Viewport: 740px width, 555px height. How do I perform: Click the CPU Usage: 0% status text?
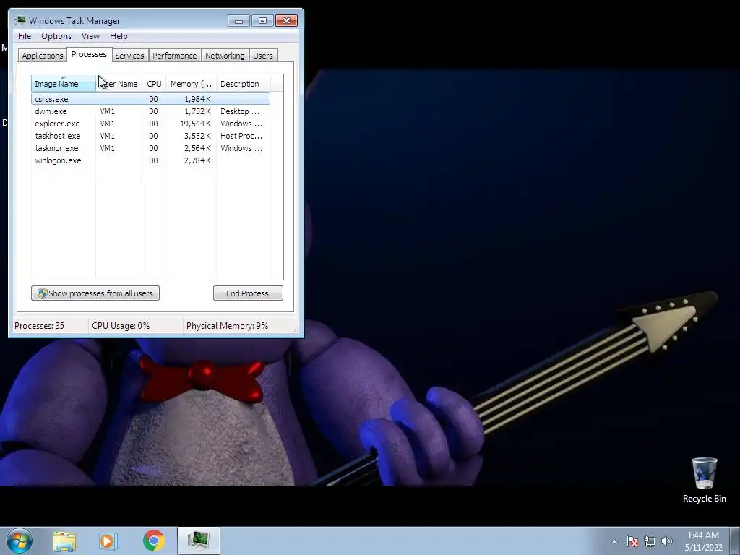pyautogui.click(x=121, y=326)
